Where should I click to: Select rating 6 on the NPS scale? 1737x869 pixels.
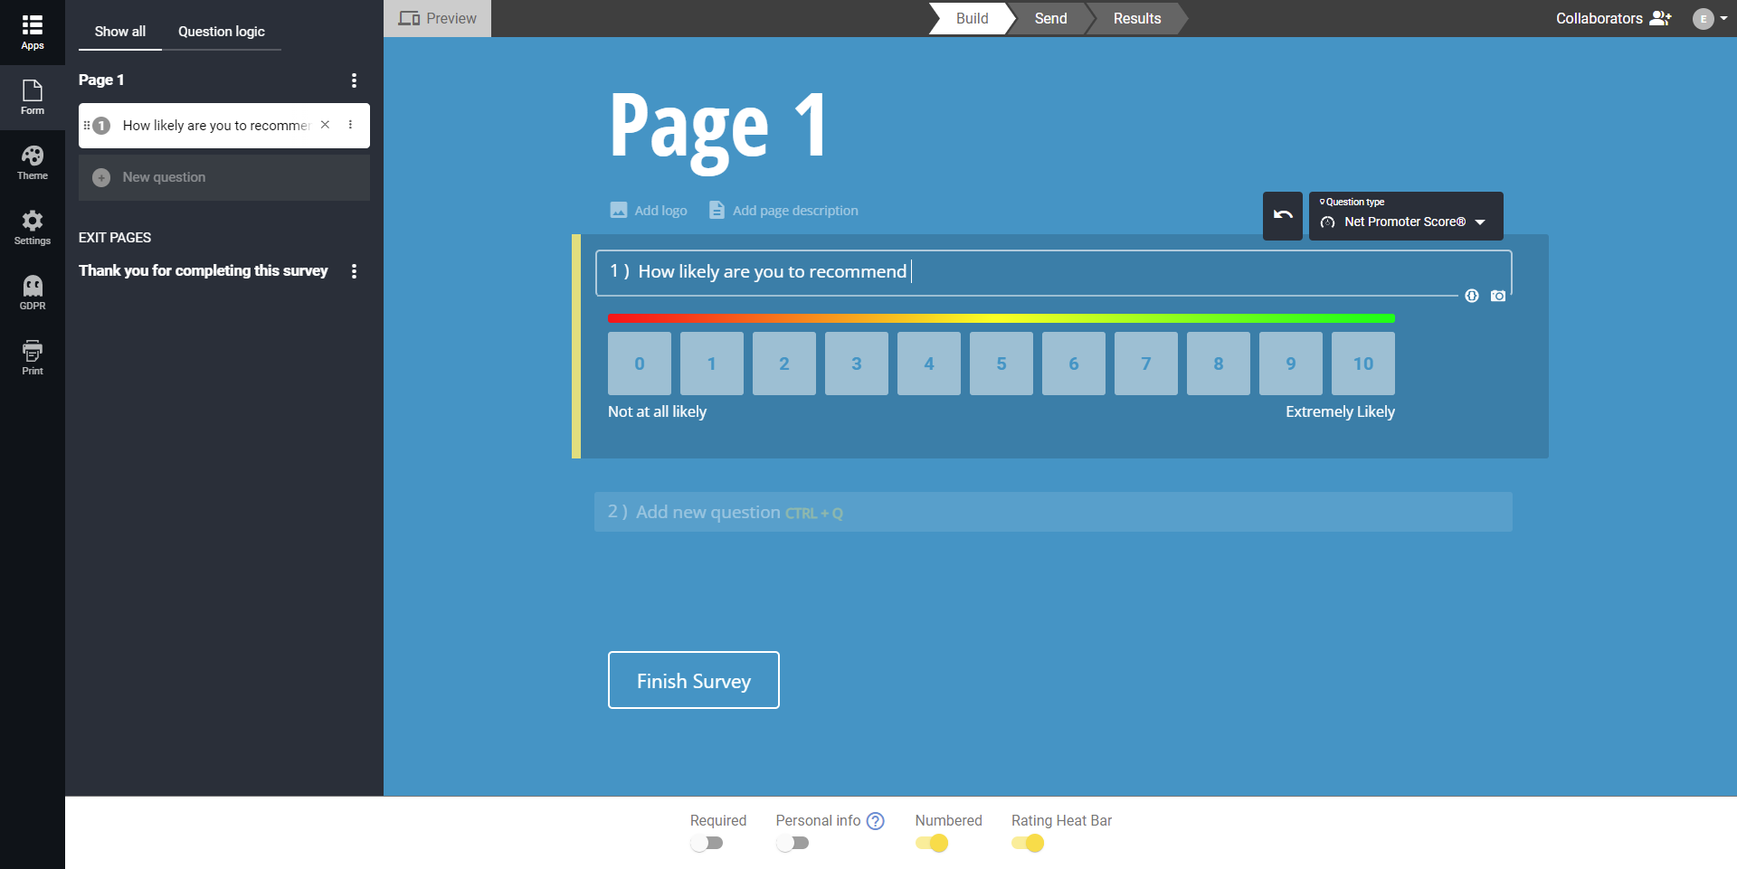pyautogui.click(x=1074, y=364)
